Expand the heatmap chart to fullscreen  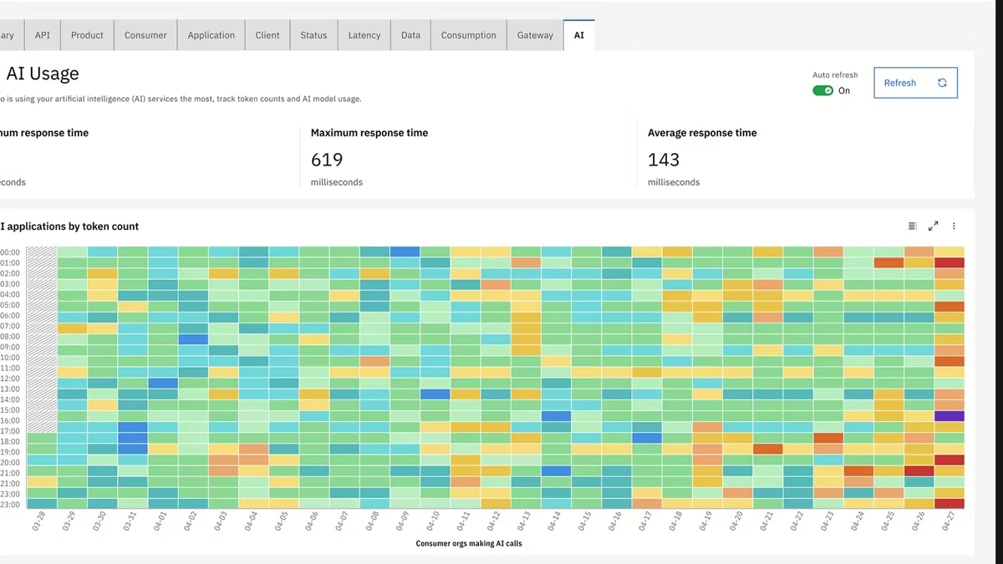click(933, 226)
